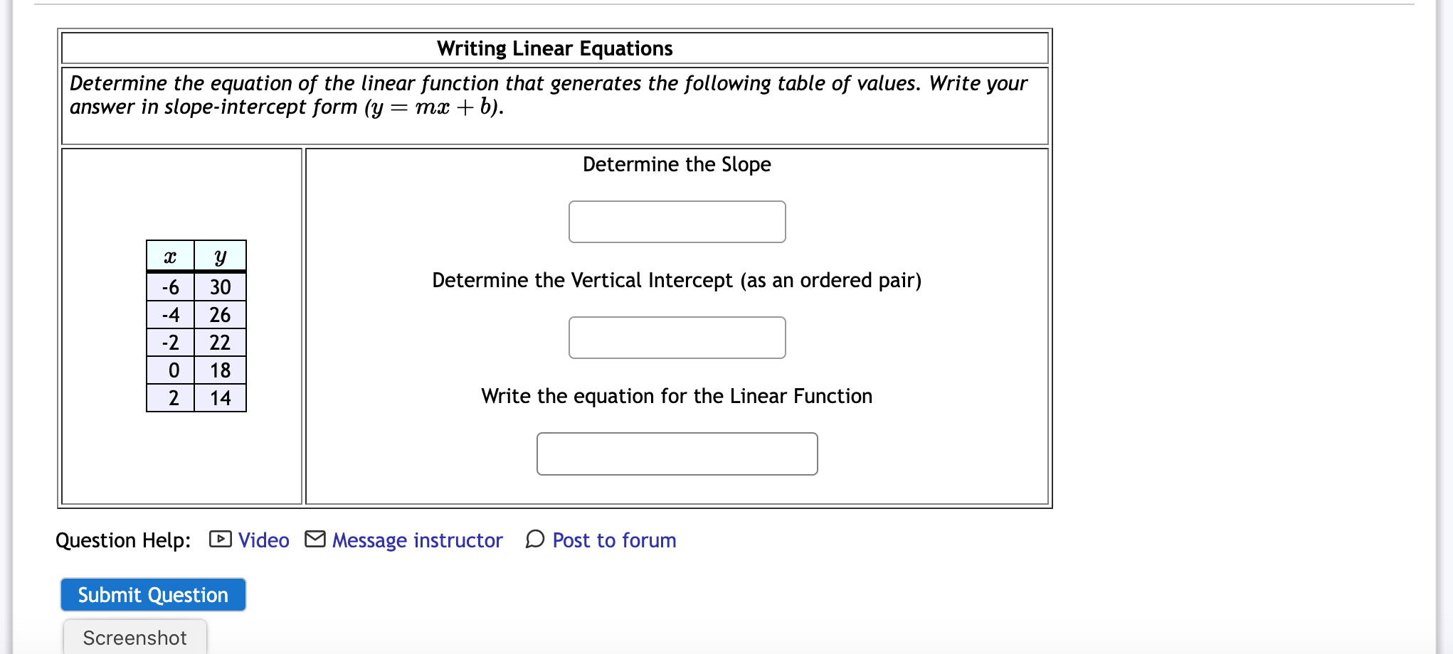Click the slope answer input box
Viewport: 1453px width, 654px height.
pyautogui.click(x=677, y=222)
